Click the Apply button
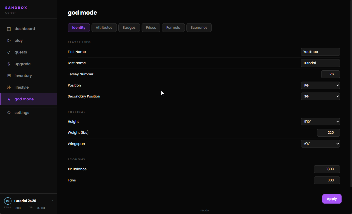This screenshot has width=352, height=214. pyautogui.click(x=332, y=199)
